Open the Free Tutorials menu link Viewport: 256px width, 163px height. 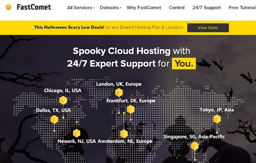click(242, 8)
